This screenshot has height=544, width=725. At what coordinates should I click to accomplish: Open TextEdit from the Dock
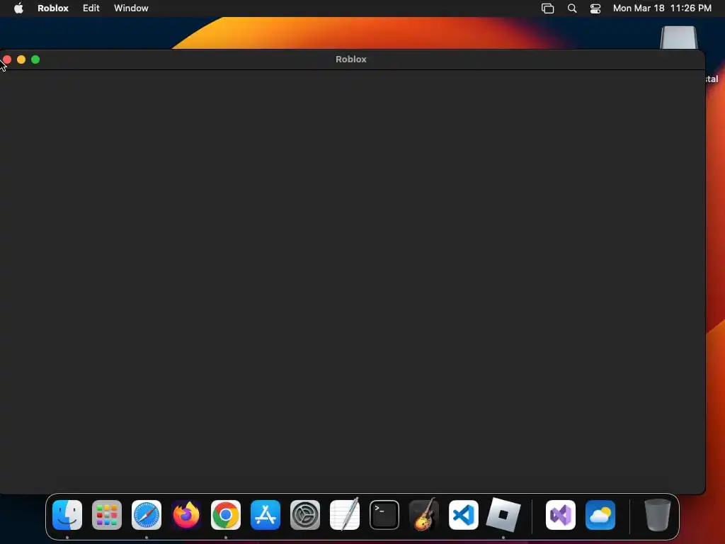click(x=345, y=514)
